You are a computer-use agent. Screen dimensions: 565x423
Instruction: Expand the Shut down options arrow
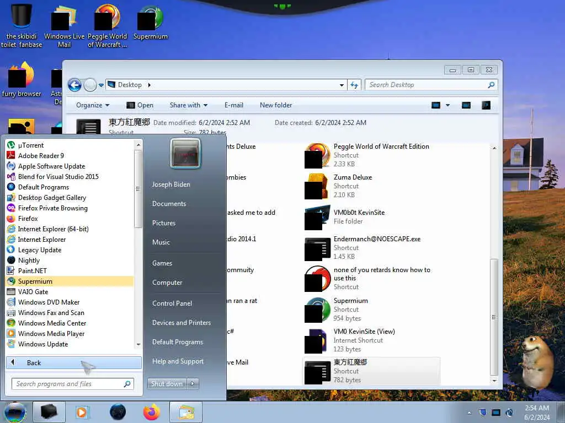coord(193,383)
